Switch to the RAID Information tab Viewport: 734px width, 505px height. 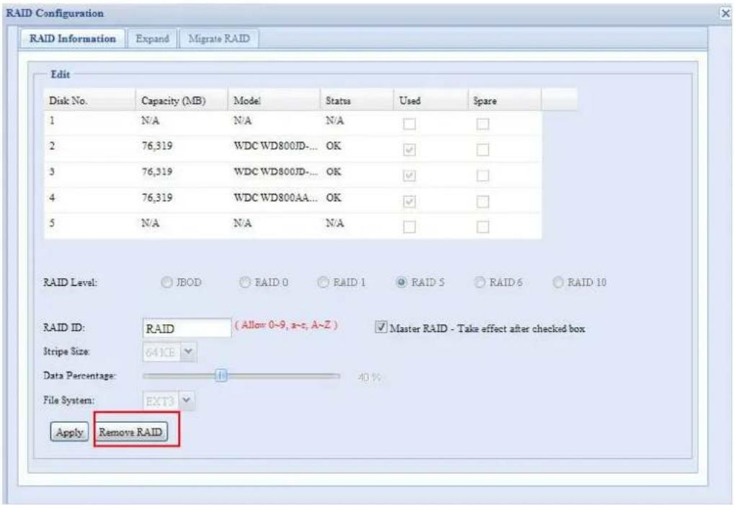[73, 38]
